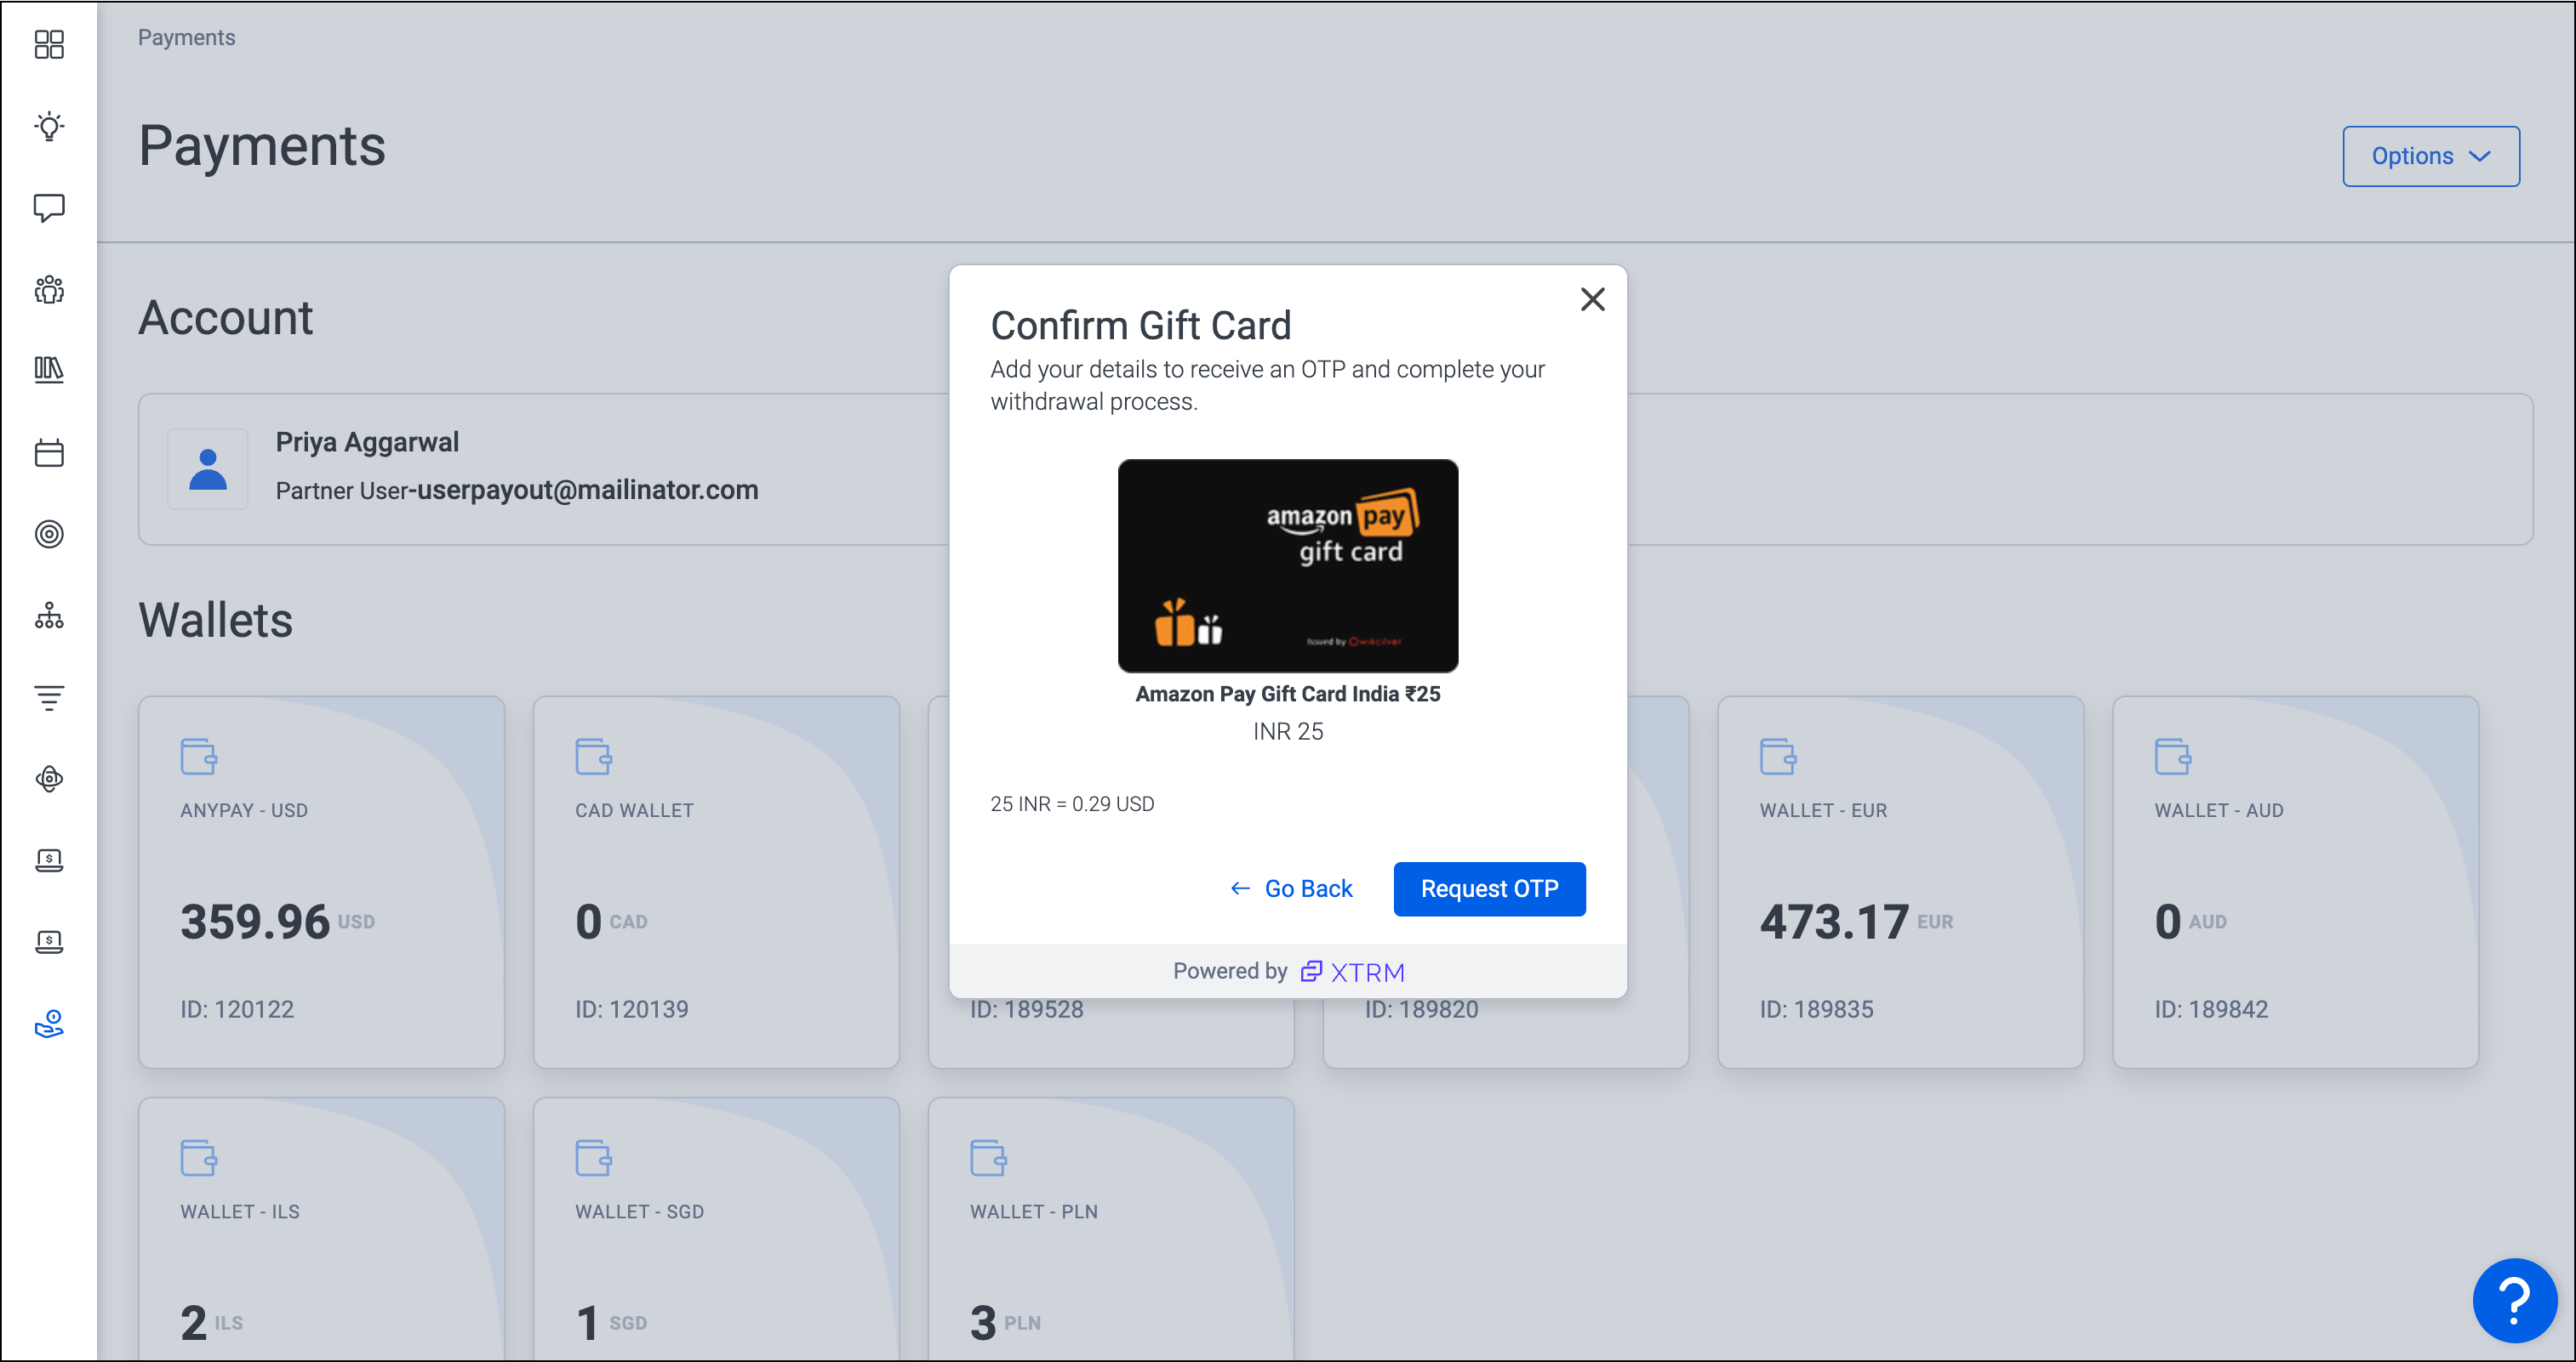Viewport: 2576px width, 1362px height.
Task: Select the target goals icon in sidebar
Action: coord(49,535)
